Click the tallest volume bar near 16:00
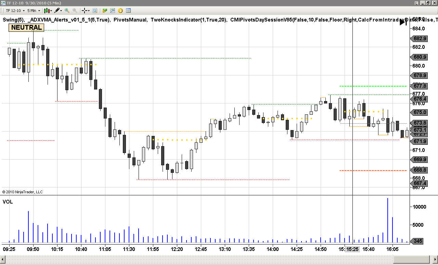Viewport: 438px width, 265px height. [x=388, y=220]
